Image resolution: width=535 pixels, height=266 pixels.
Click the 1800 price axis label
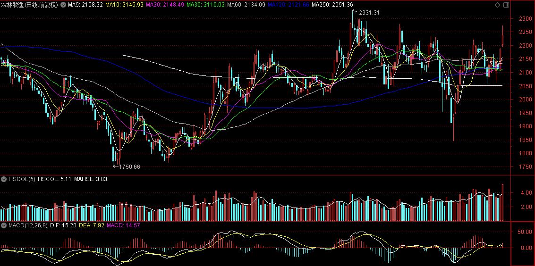pyautogui.click(x=525, y=153)
